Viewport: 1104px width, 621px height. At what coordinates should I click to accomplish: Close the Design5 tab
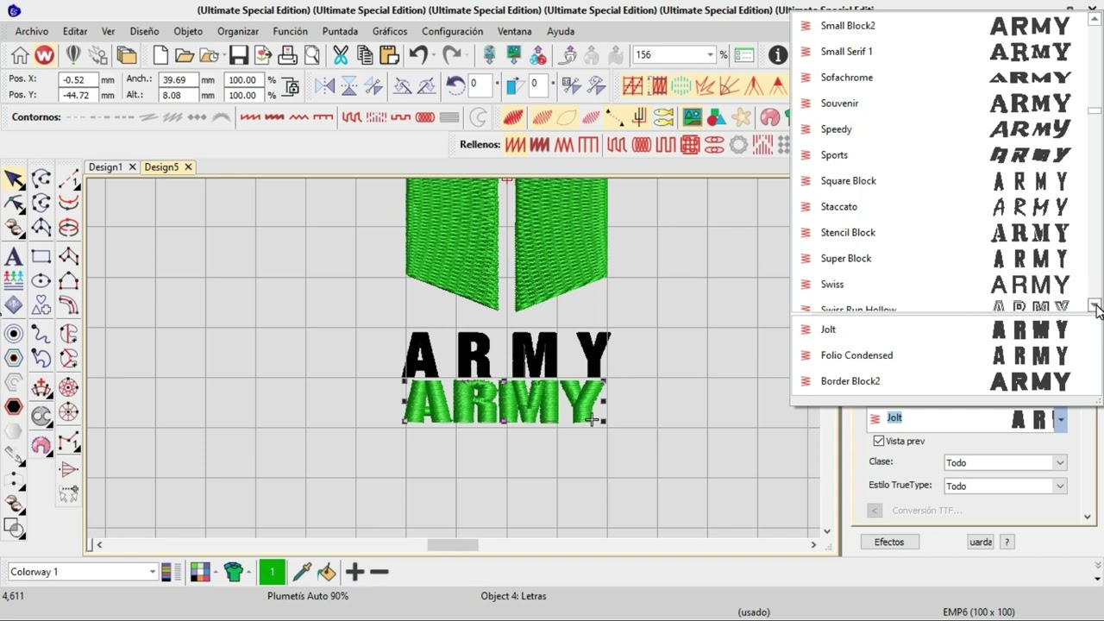click(x=188, y=167)
